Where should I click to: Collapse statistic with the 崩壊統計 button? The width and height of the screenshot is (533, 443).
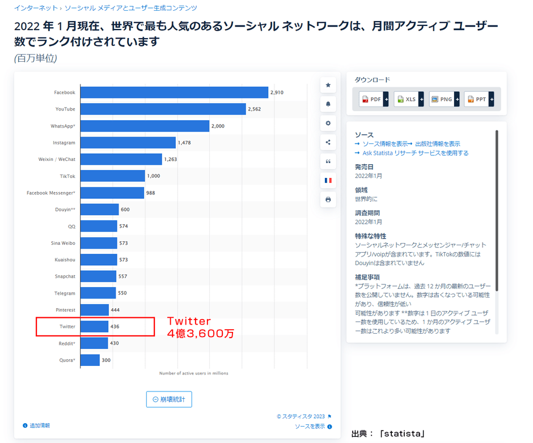coord(169,399)
